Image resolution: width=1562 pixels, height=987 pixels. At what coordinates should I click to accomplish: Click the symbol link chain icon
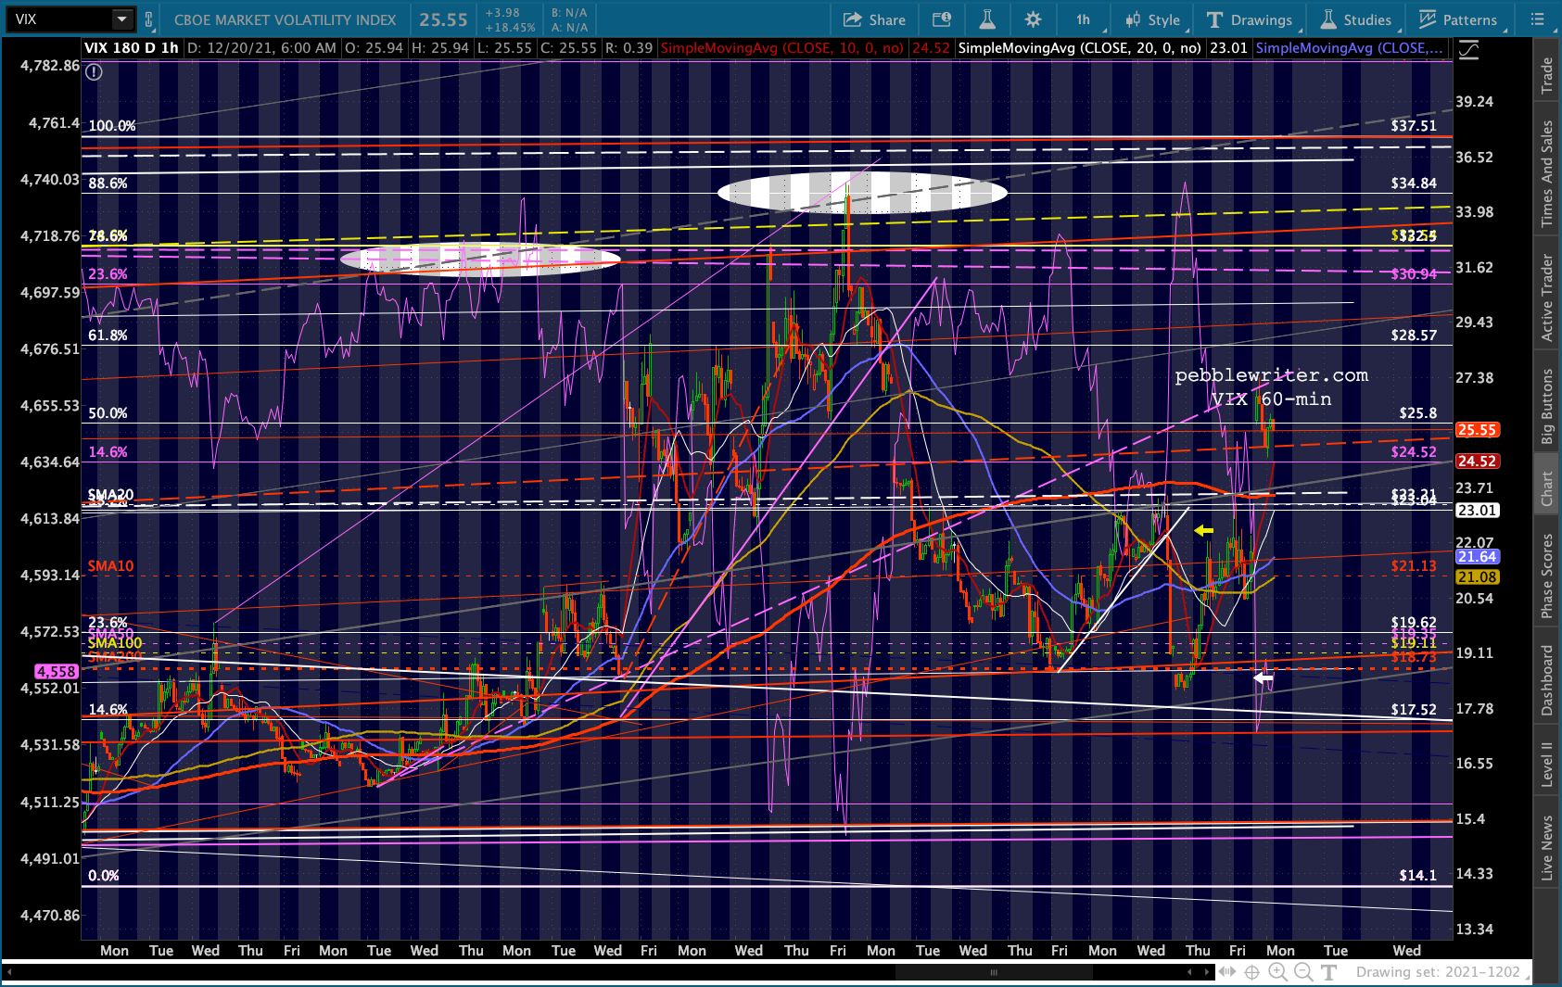[148, 19]
